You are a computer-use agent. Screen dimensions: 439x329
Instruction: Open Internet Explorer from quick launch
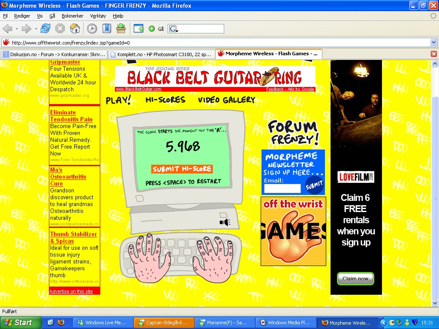(x=51, y=322)
